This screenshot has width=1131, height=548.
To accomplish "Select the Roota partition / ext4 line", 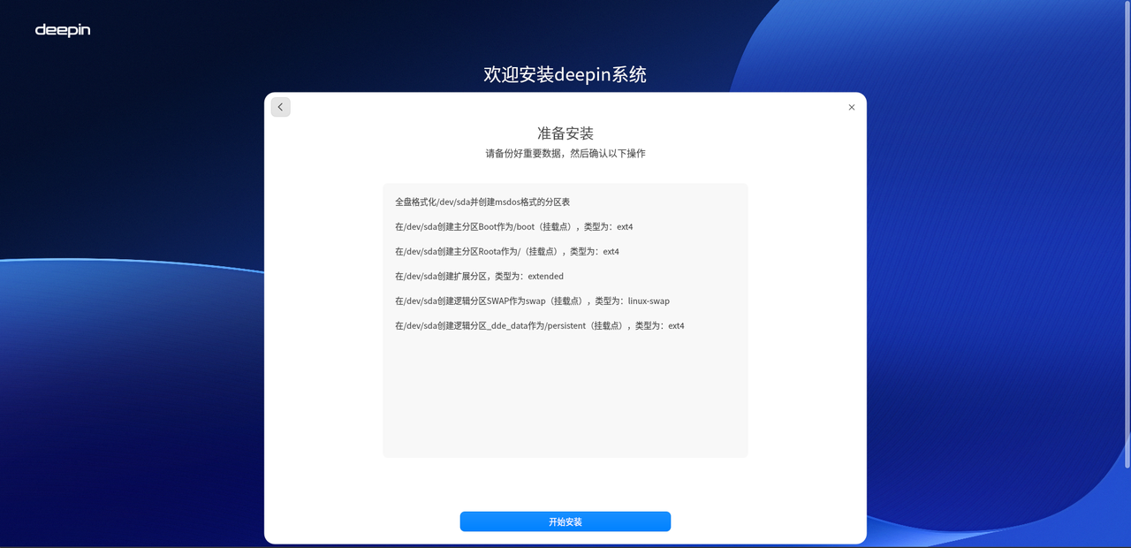I will click(x=506, y=252).
